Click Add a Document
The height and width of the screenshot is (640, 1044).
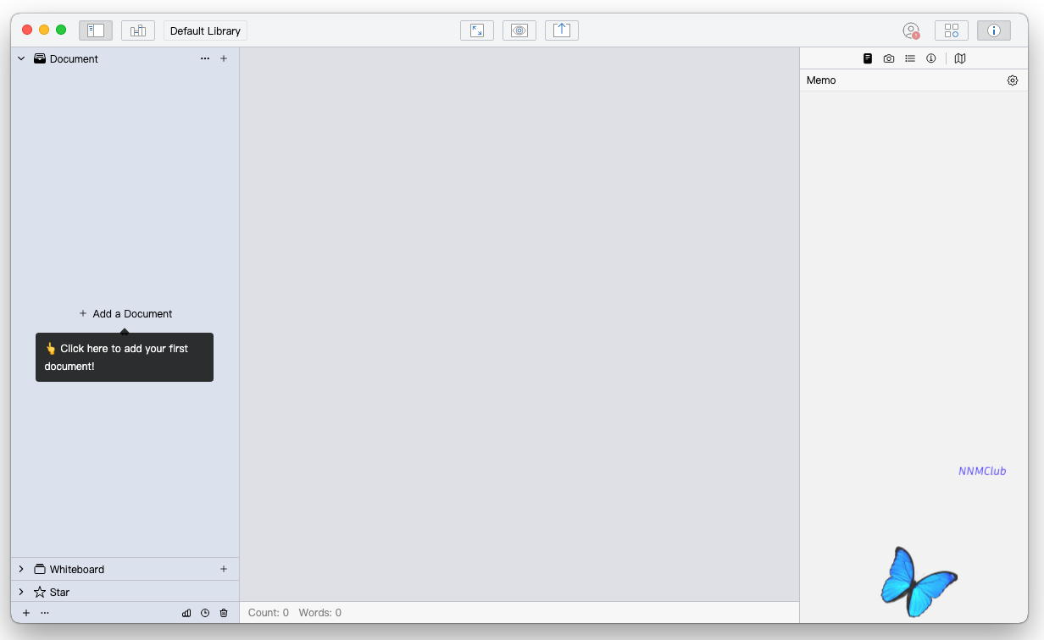point(125,313)
